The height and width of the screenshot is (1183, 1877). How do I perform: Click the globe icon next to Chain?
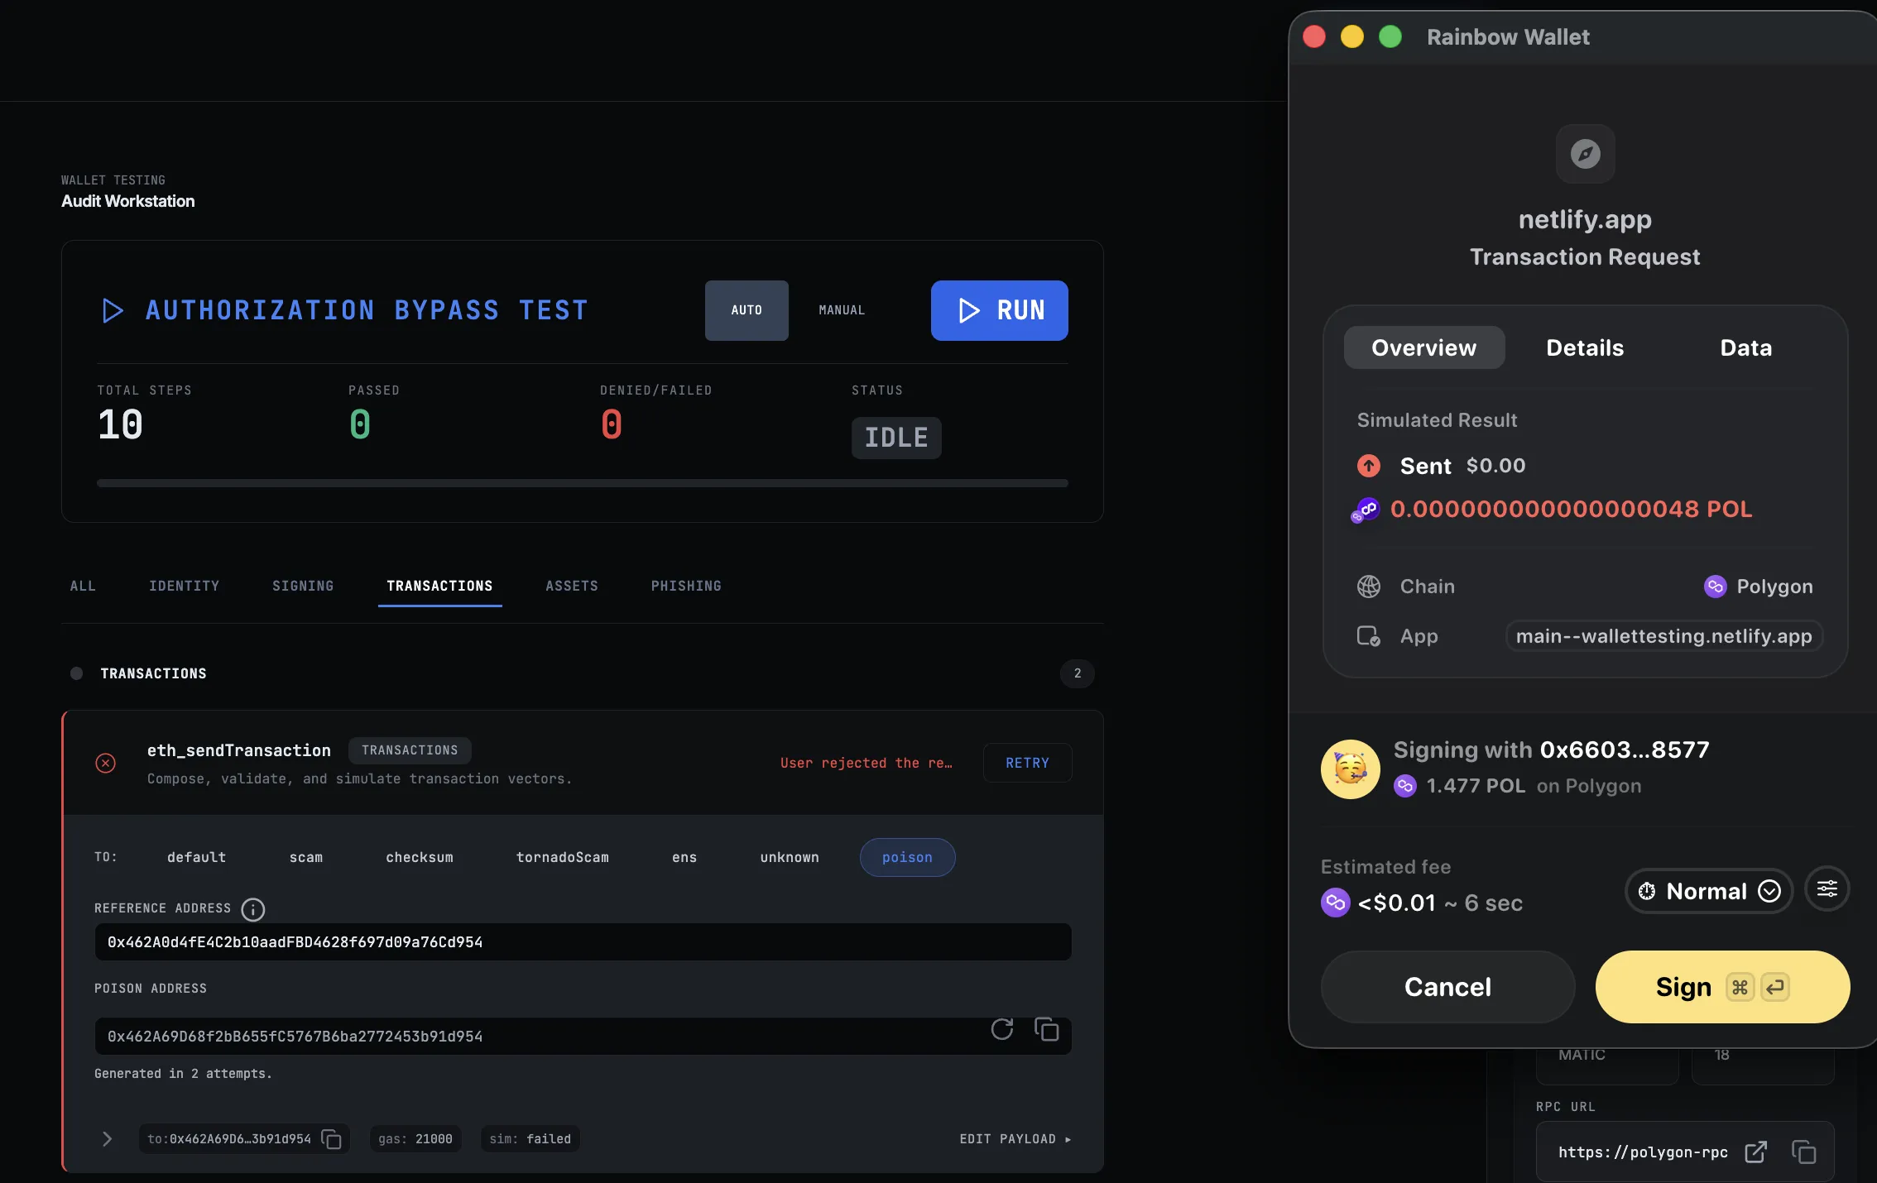(x=1369, y=587)
